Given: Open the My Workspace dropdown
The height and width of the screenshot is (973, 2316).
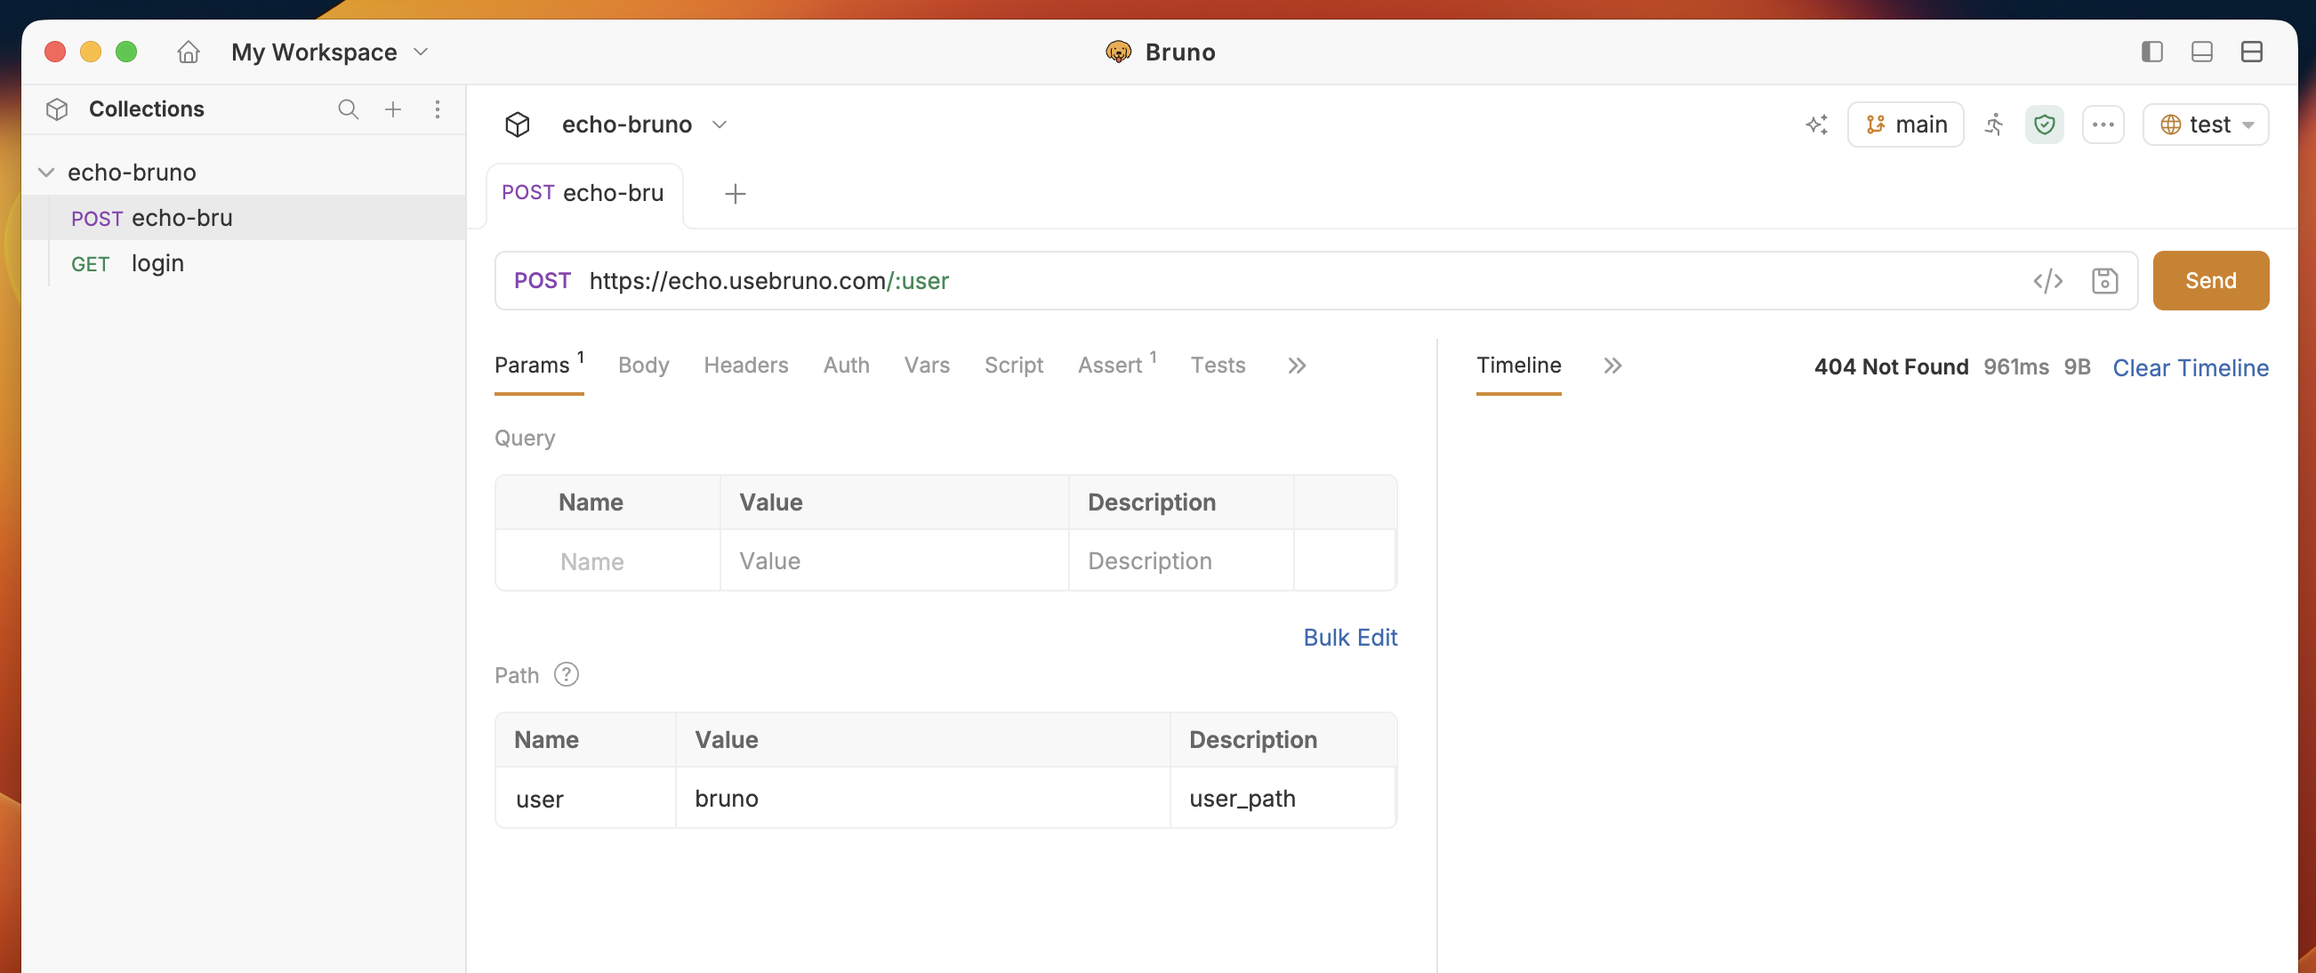Looking at the screenshot, I should pos(329,52).
